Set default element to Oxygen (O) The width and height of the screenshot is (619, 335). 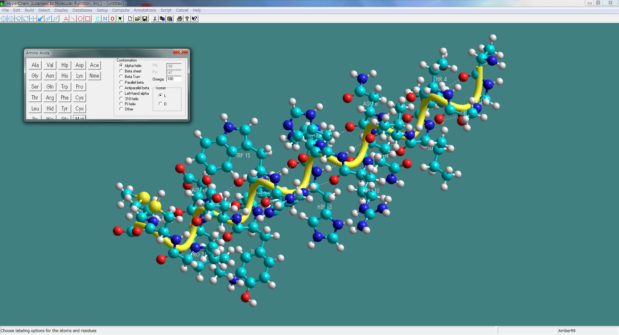113,19
